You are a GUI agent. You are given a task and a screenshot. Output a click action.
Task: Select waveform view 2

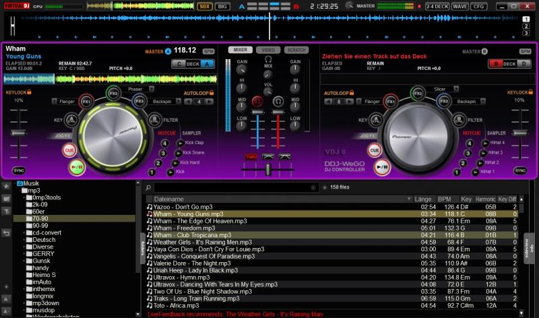point(526,26)
